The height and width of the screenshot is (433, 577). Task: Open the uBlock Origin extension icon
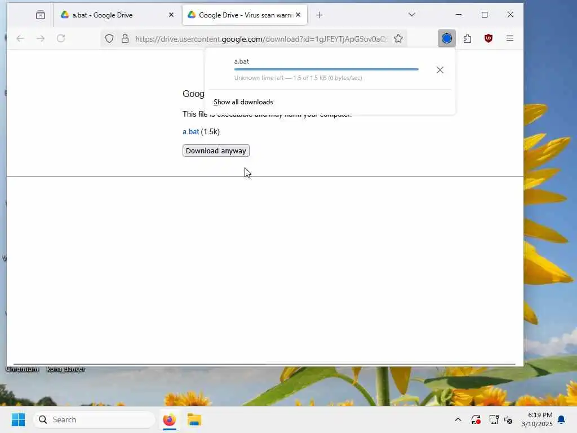click(489, 38)
